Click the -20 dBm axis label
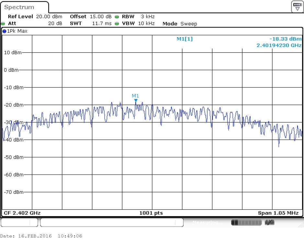Screen dimensions: 304x245 click(x=14, y=105)
